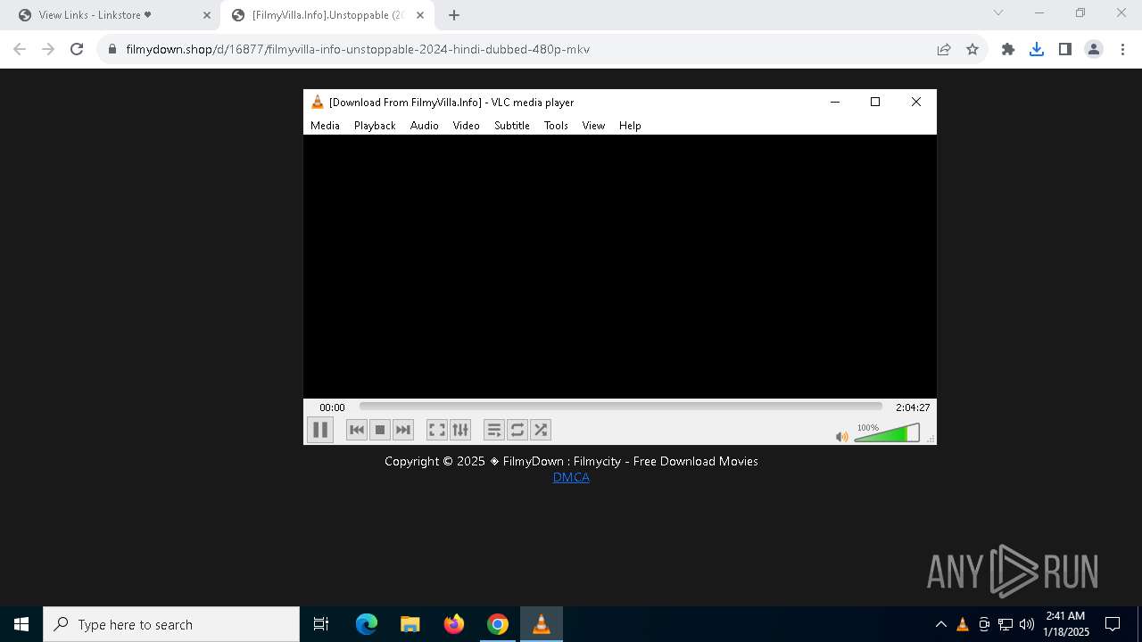Toggle the VLC playlist view

(x=494, y=430)
